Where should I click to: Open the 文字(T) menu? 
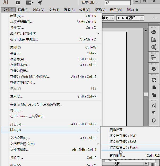tap(54, 10)
